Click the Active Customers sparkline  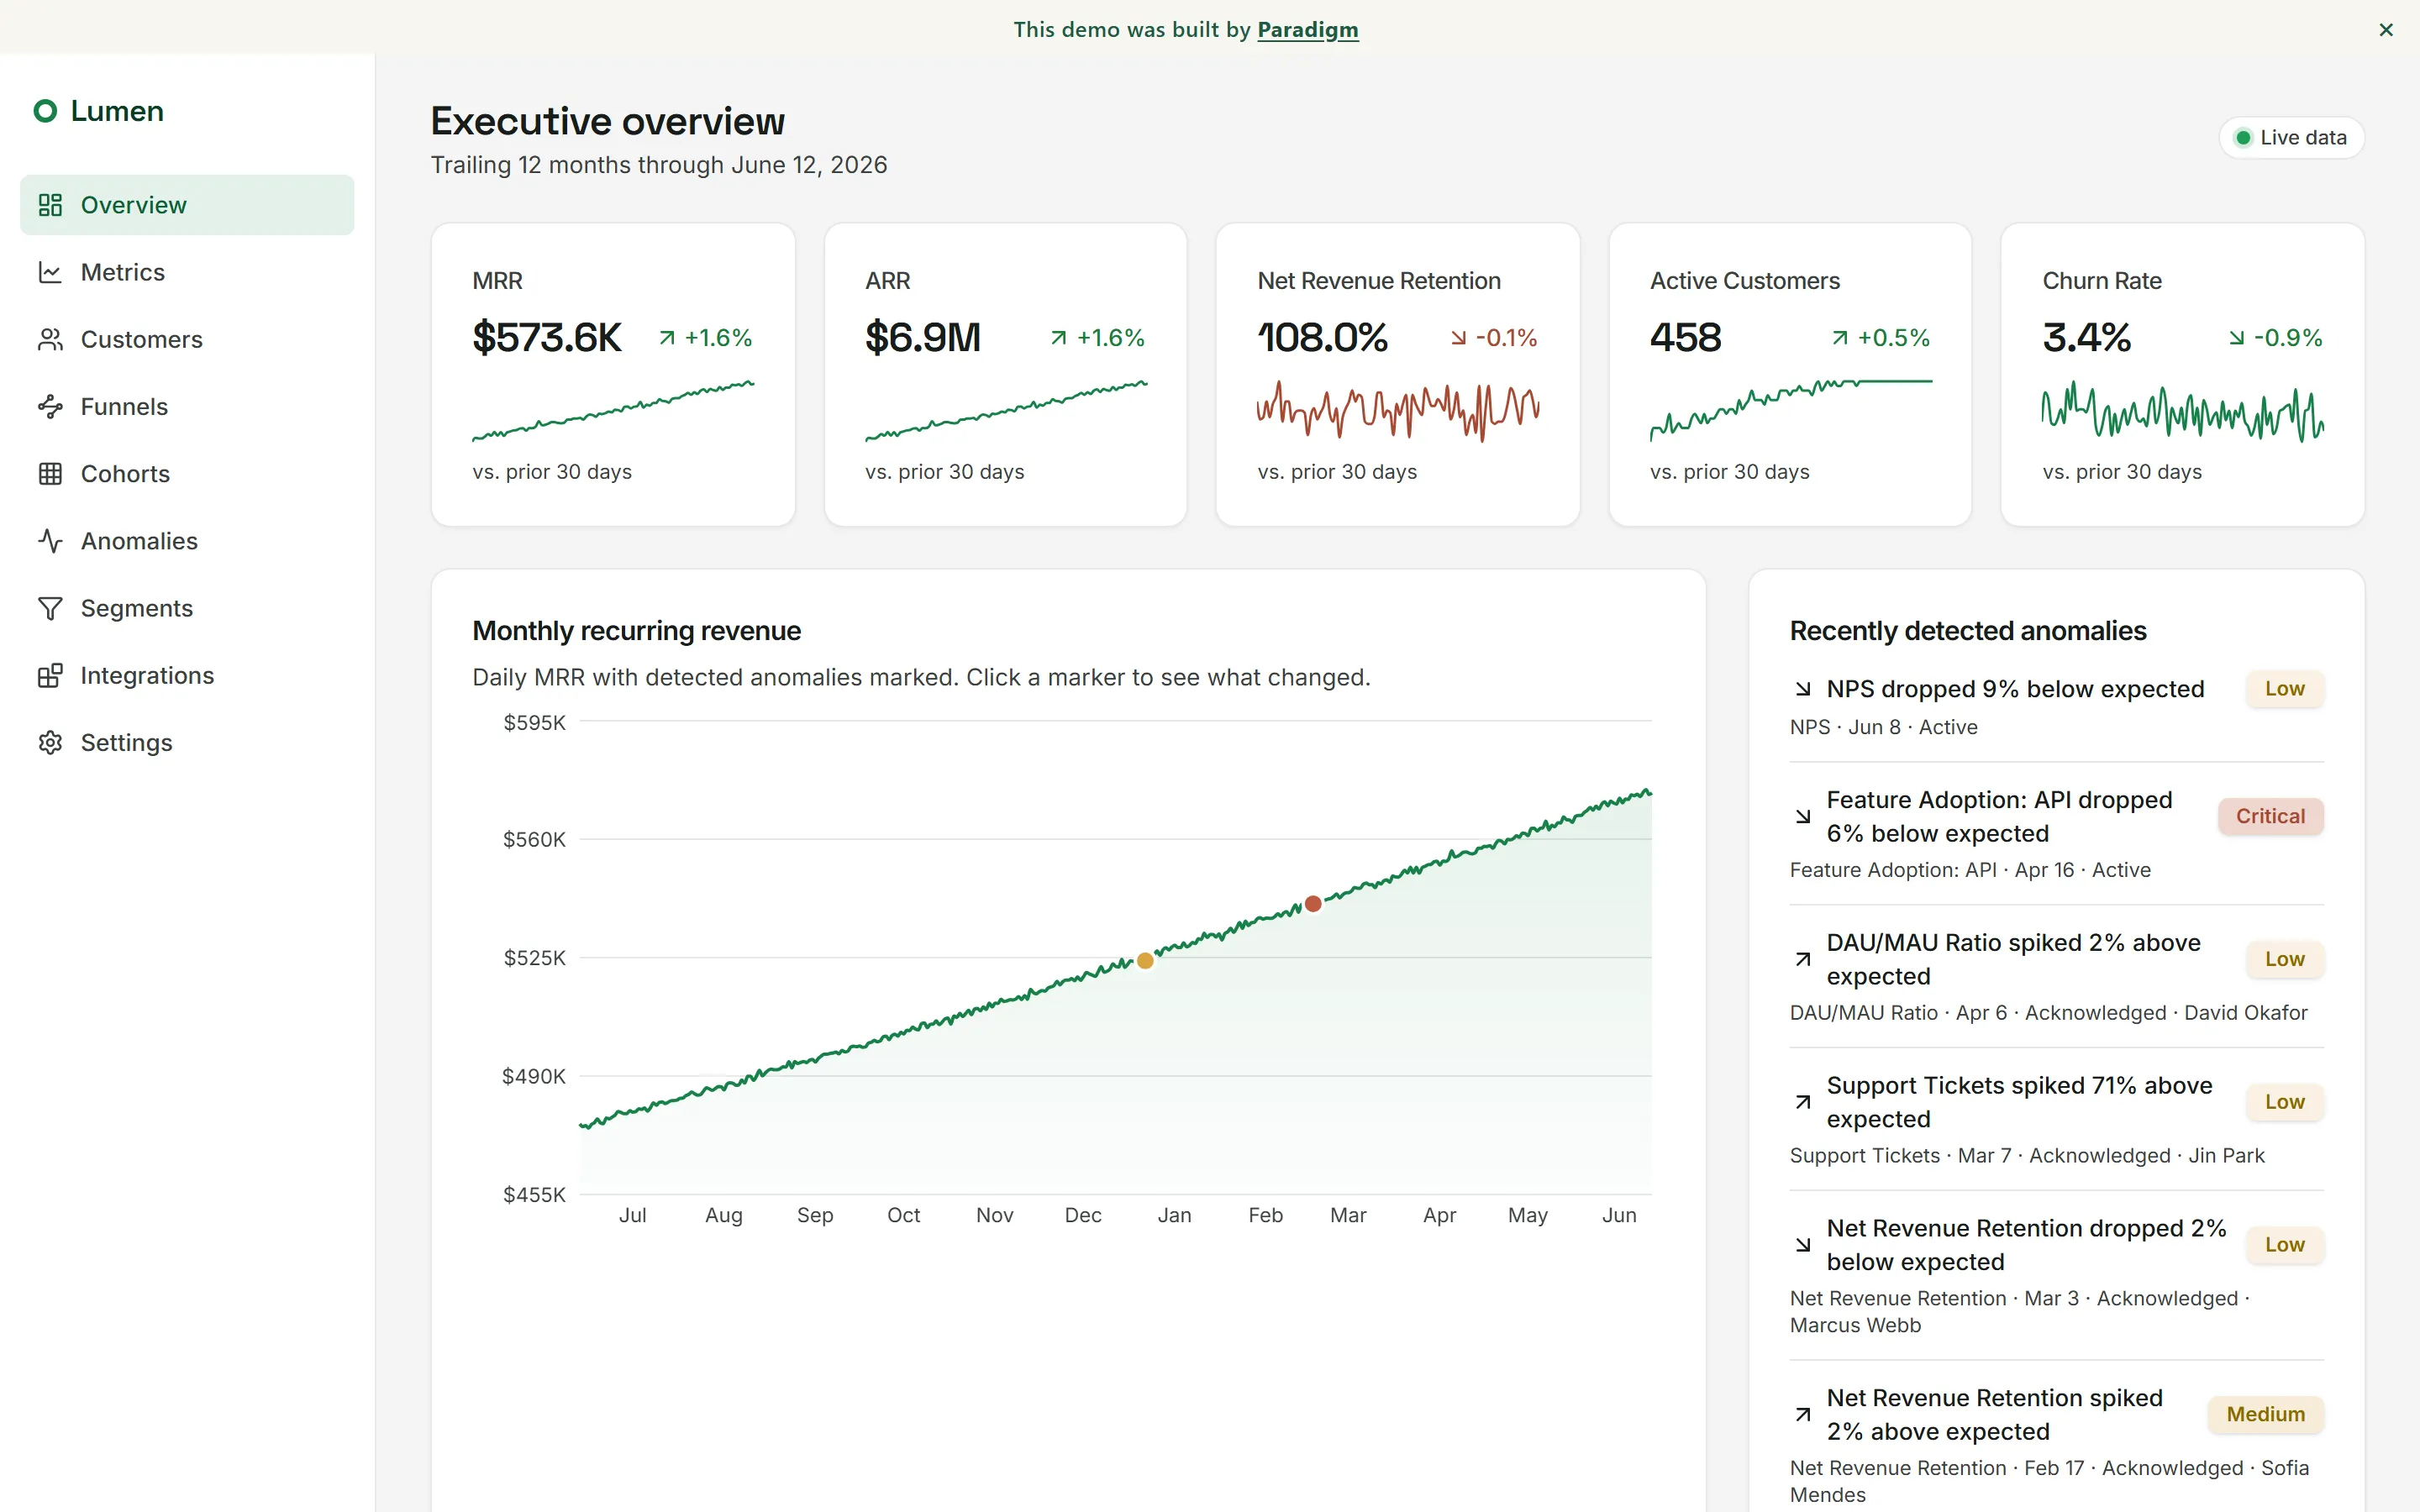tap(1791, 410)
